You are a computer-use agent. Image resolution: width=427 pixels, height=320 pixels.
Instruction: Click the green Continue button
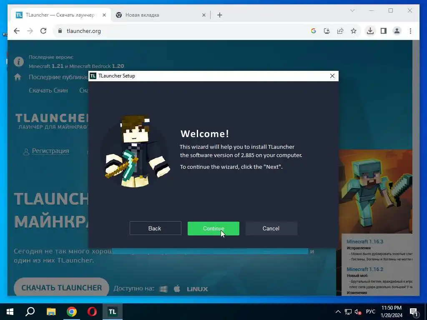click(x=213, y=228)
